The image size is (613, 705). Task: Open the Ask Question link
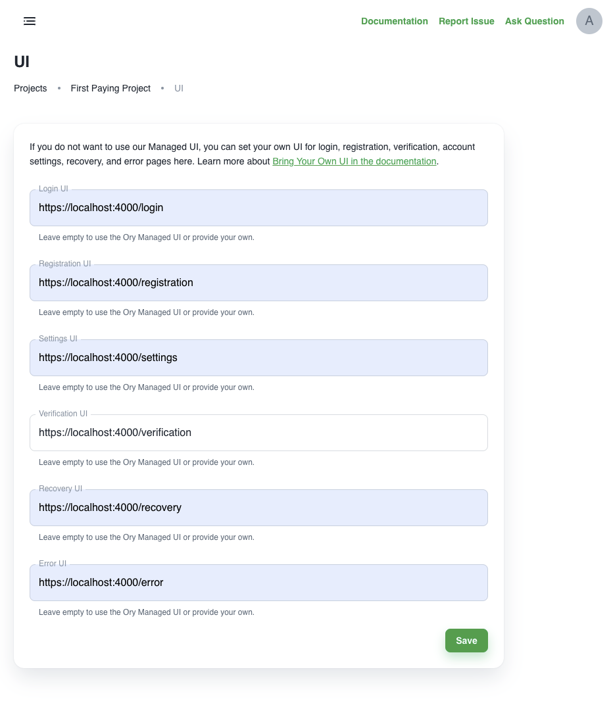click(534, 21)
